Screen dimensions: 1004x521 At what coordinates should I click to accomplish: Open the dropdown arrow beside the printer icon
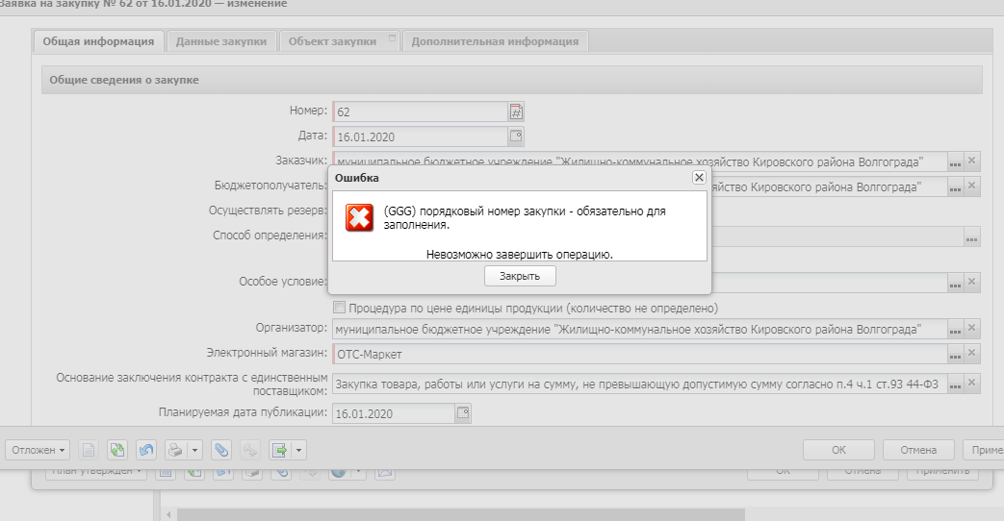pos(194,449)
